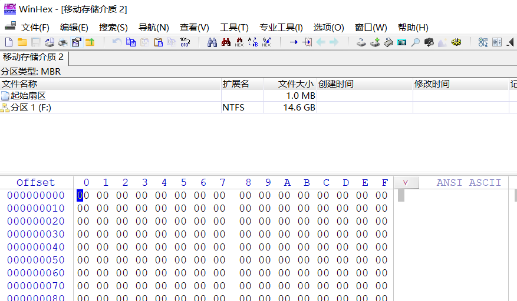Open the 窗口(W) menu
The image size is (517, 301).
pos(371,27)
